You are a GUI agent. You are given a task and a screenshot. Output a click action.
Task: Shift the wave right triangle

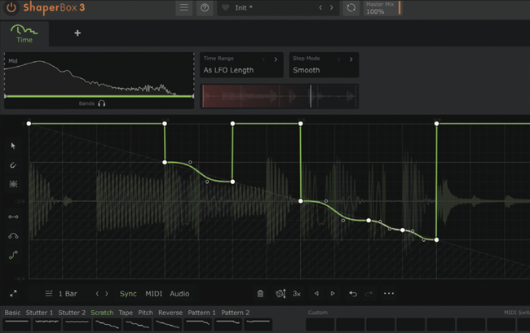(x=333, y=294)
